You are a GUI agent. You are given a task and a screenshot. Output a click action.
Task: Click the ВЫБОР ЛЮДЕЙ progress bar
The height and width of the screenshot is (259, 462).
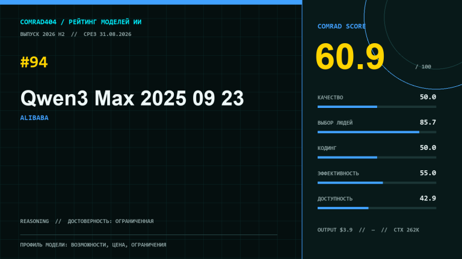(x=377, y=132)
